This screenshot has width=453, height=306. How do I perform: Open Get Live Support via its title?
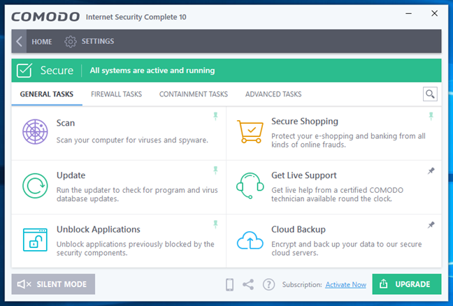tap(304, 175)
